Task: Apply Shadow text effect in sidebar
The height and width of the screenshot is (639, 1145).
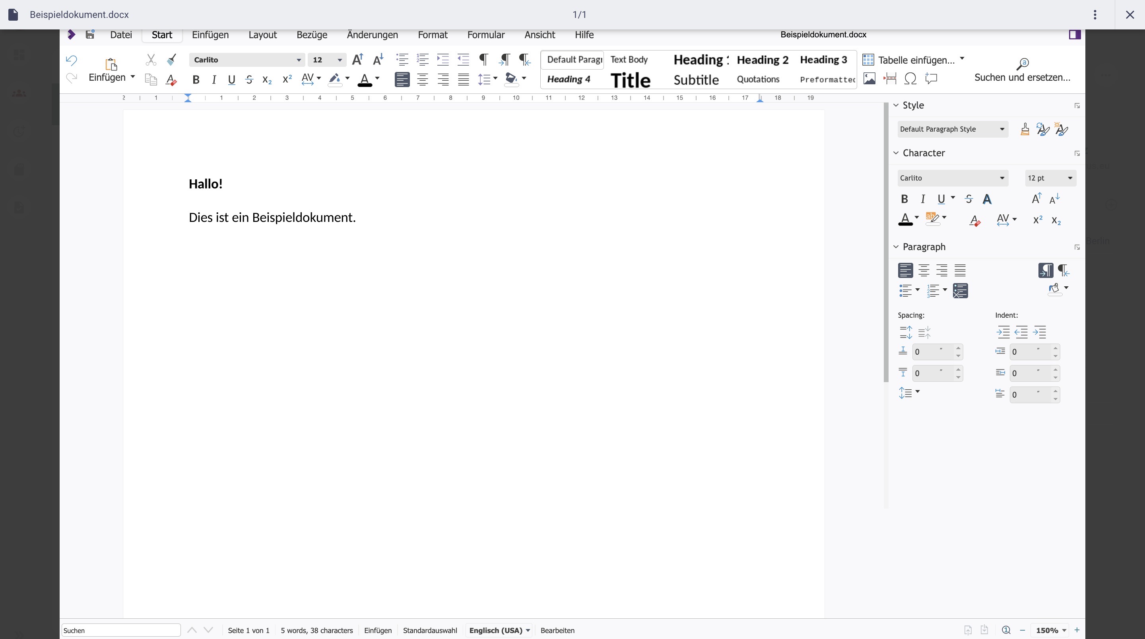Action: pyautogui.click(x=987, y=199)
